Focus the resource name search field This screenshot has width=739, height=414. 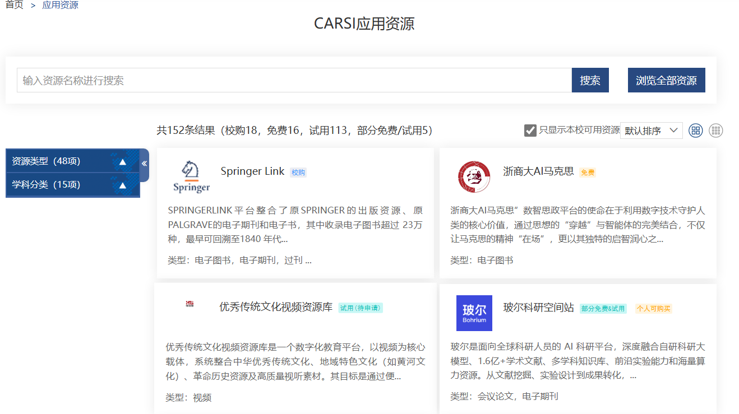pyautogui.click(x=294, y=80)
